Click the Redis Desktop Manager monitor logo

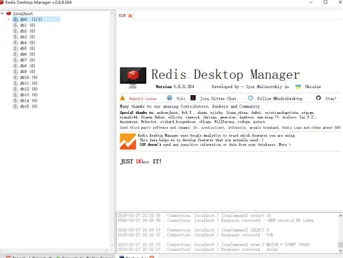coord(133,78)
